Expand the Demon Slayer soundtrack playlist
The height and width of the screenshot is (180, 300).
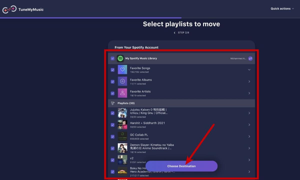point(249,148)
